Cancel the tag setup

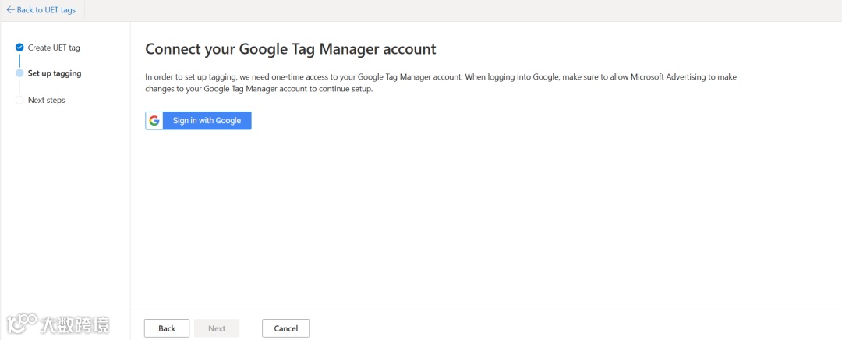[x=286, y=328]
